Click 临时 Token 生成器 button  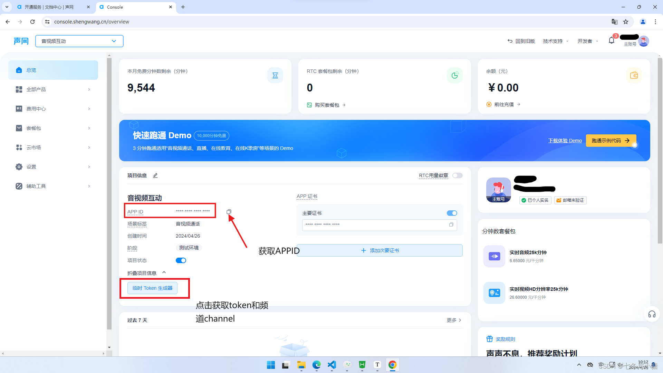click(x=152, y=288)
